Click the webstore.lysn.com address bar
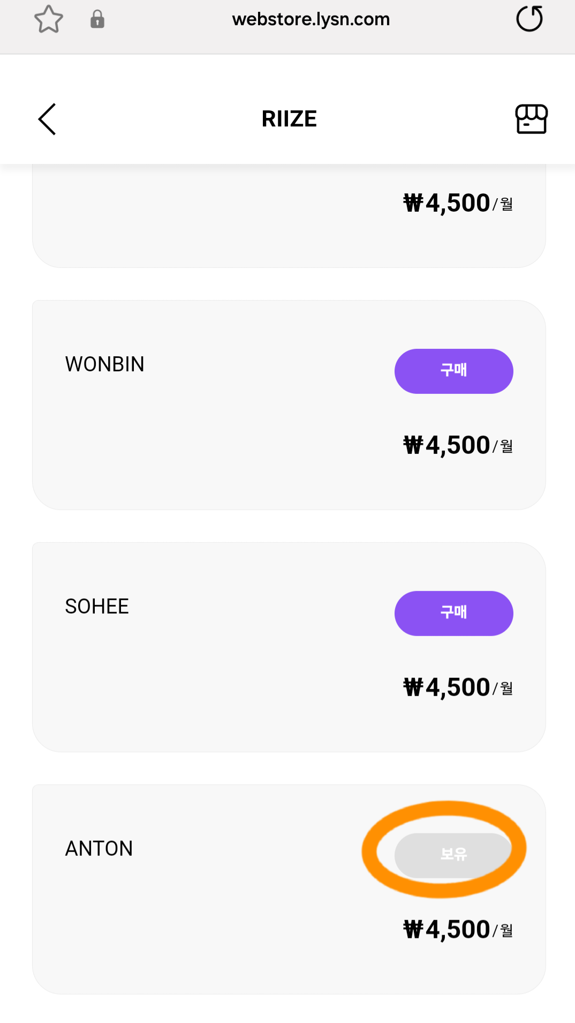The image size is (575, 1023). coord(311,19)
